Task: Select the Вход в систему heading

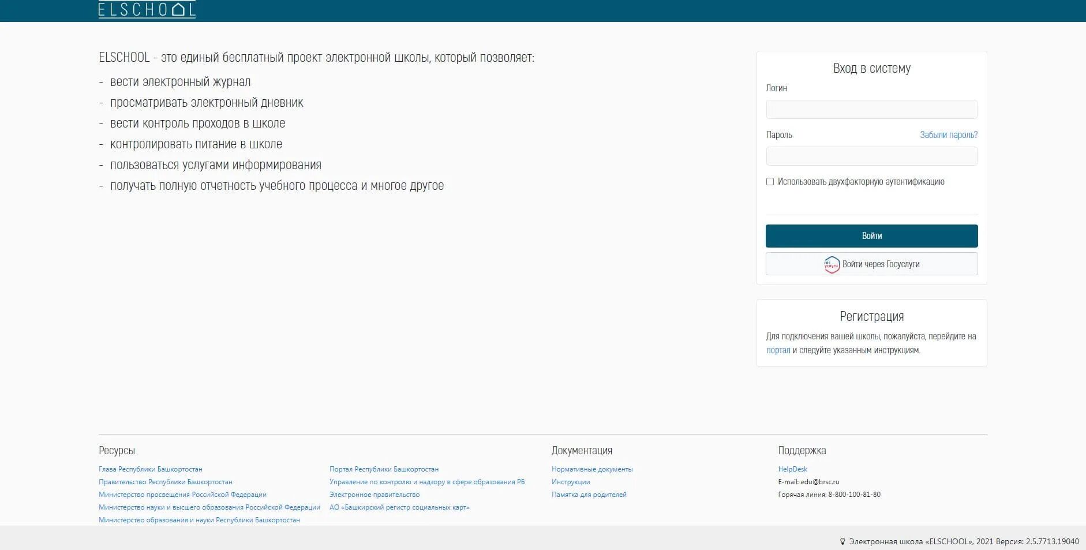Action: (871, 68)
